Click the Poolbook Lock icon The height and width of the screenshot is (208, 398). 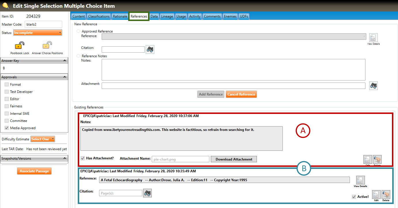click(20, 45)
